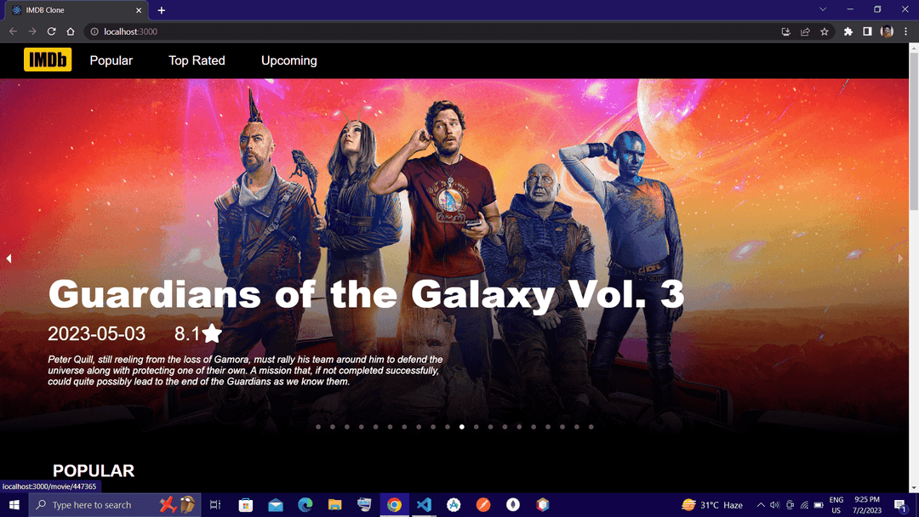Screen dimensions: 919x517
Task: Bookmark this page with the star
Action: [825, 31]
